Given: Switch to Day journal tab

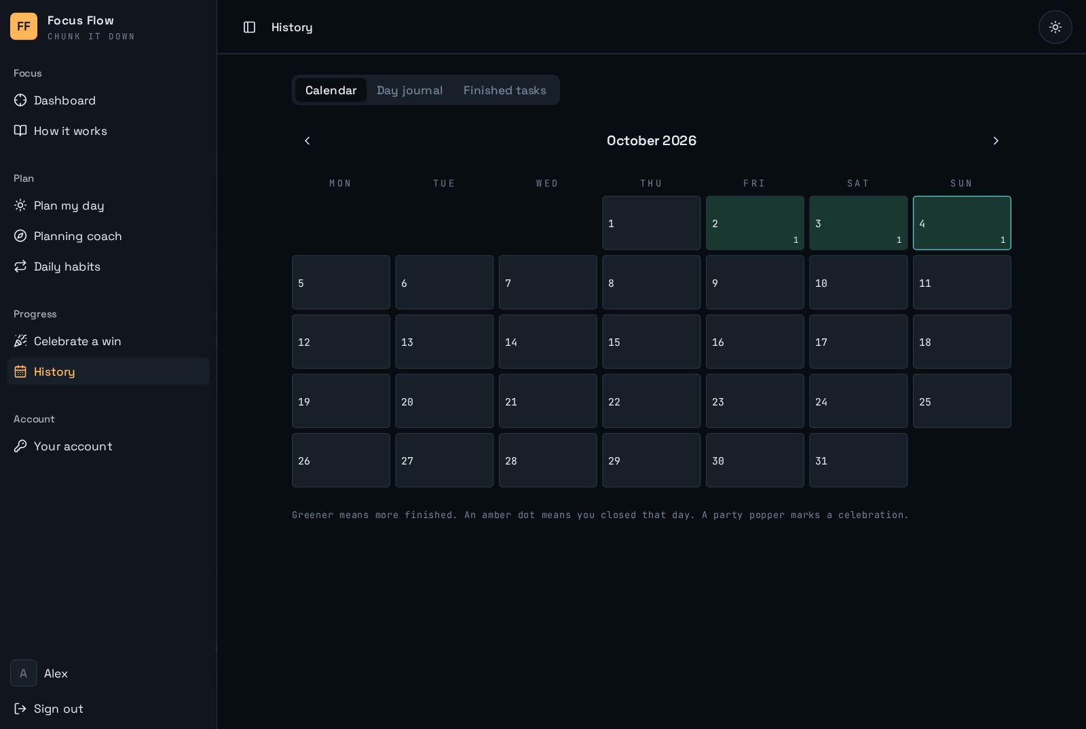Looking at the screenshot, I should 409,90.
